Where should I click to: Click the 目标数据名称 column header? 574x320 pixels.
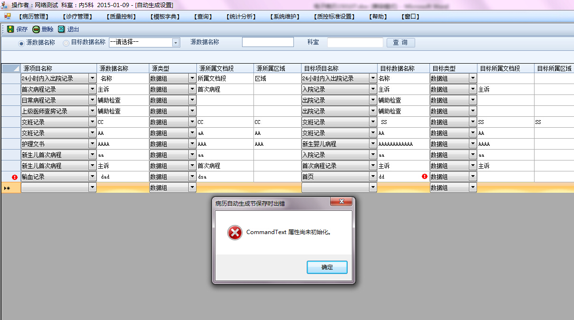click(404, 68)
